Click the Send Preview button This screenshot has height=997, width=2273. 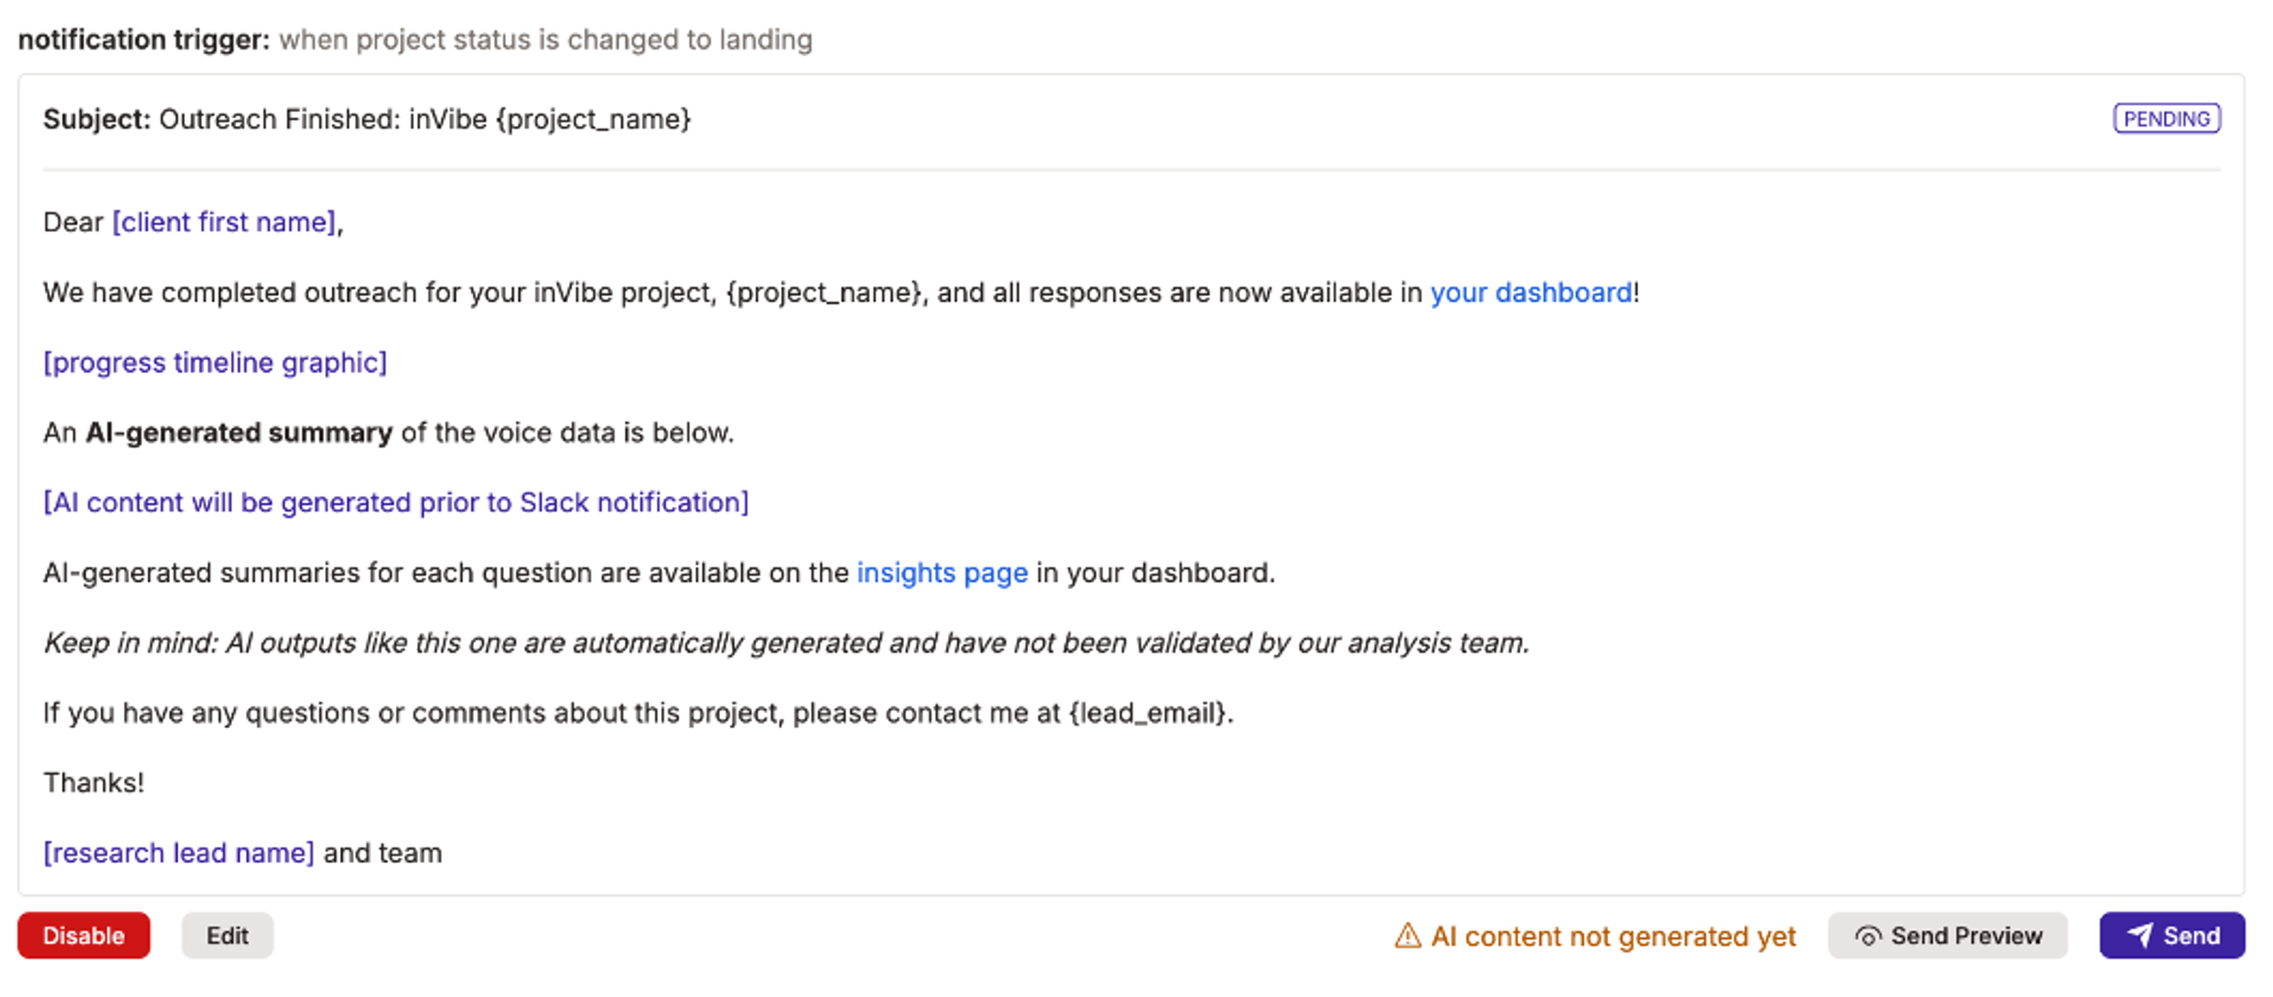[x=1947, y=935]
